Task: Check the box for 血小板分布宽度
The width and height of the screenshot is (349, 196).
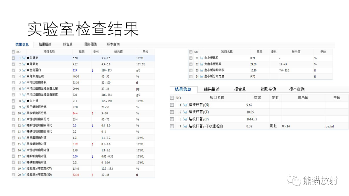Action: [x=191, y=76]
